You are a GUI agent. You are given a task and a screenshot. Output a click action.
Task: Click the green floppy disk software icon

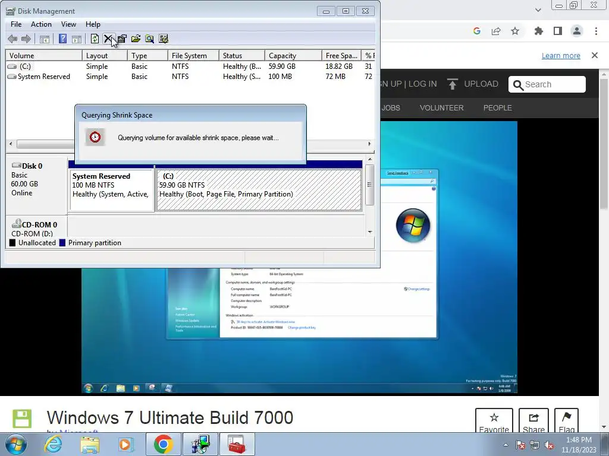[22, 419]
